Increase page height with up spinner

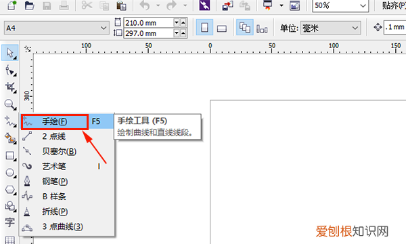[183, 33]
